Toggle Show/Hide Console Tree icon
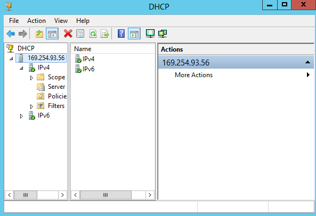The image size is (316, 216). pos(52,34)
